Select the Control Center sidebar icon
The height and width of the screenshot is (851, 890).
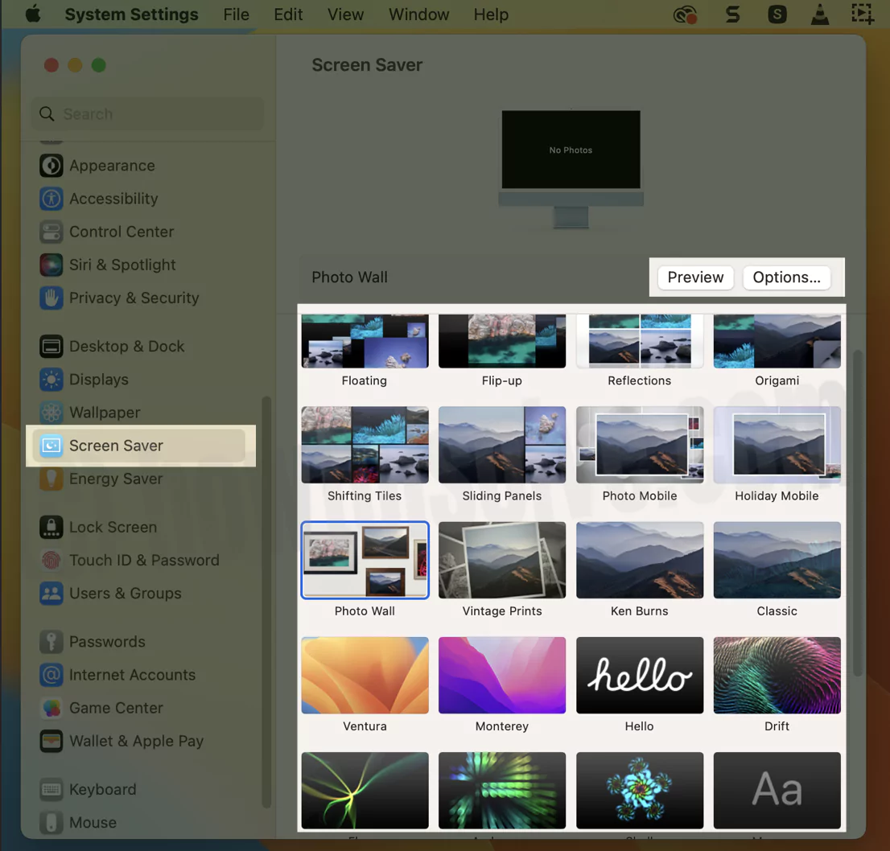pos(51,232)
